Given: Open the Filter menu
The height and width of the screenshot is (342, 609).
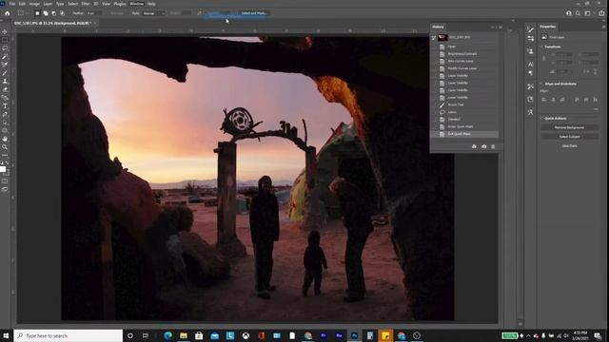Looking at the screenshot, I should 86,4.
